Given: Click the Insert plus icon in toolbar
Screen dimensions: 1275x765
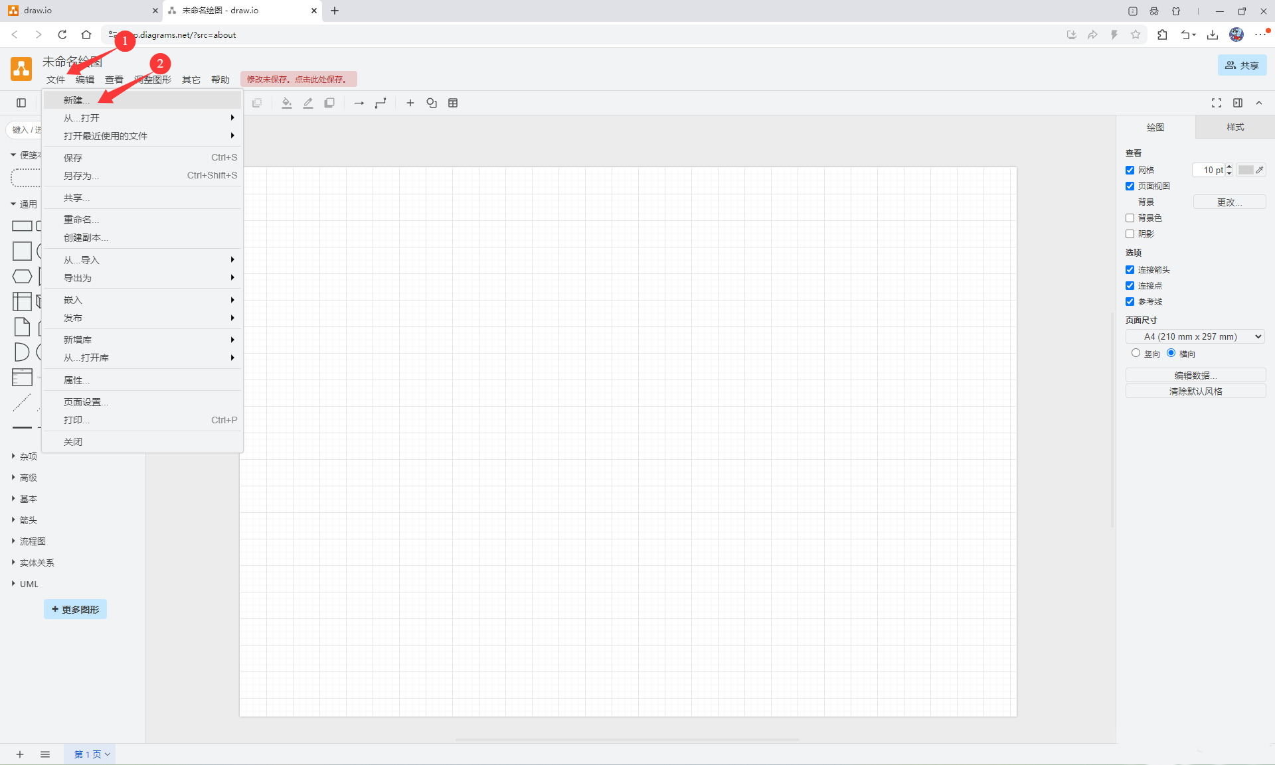Looking at the screenshot, I should (410, 103).
